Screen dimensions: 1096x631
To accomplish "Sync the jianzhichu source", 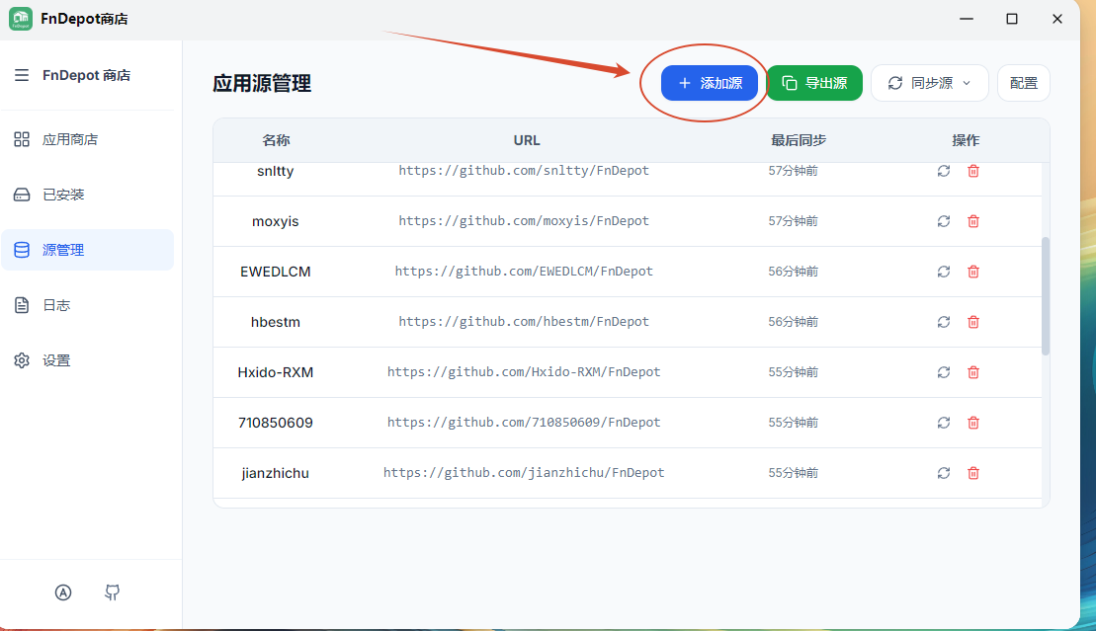I will tap(944, 472).
